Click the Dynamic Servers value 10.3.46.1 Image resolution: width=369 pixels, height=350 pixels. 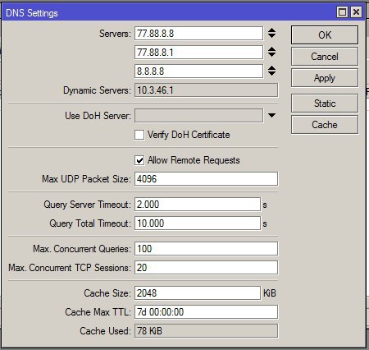coord(206,90)
